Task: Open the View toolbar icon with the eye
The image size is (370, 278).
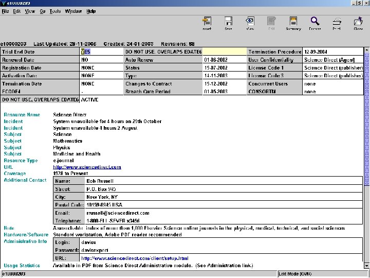Action: (250, 22)
